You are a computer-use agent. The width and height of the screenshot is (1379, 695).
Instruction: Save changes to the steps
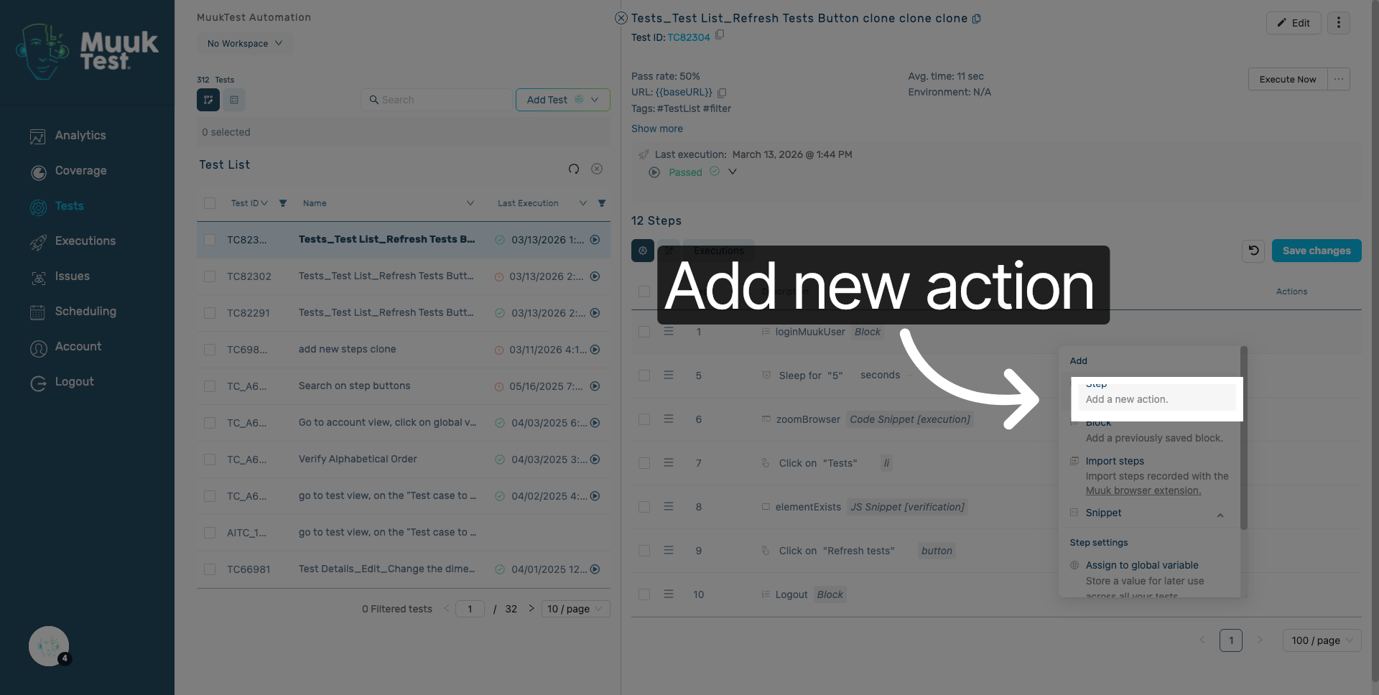click(1317, 251)
